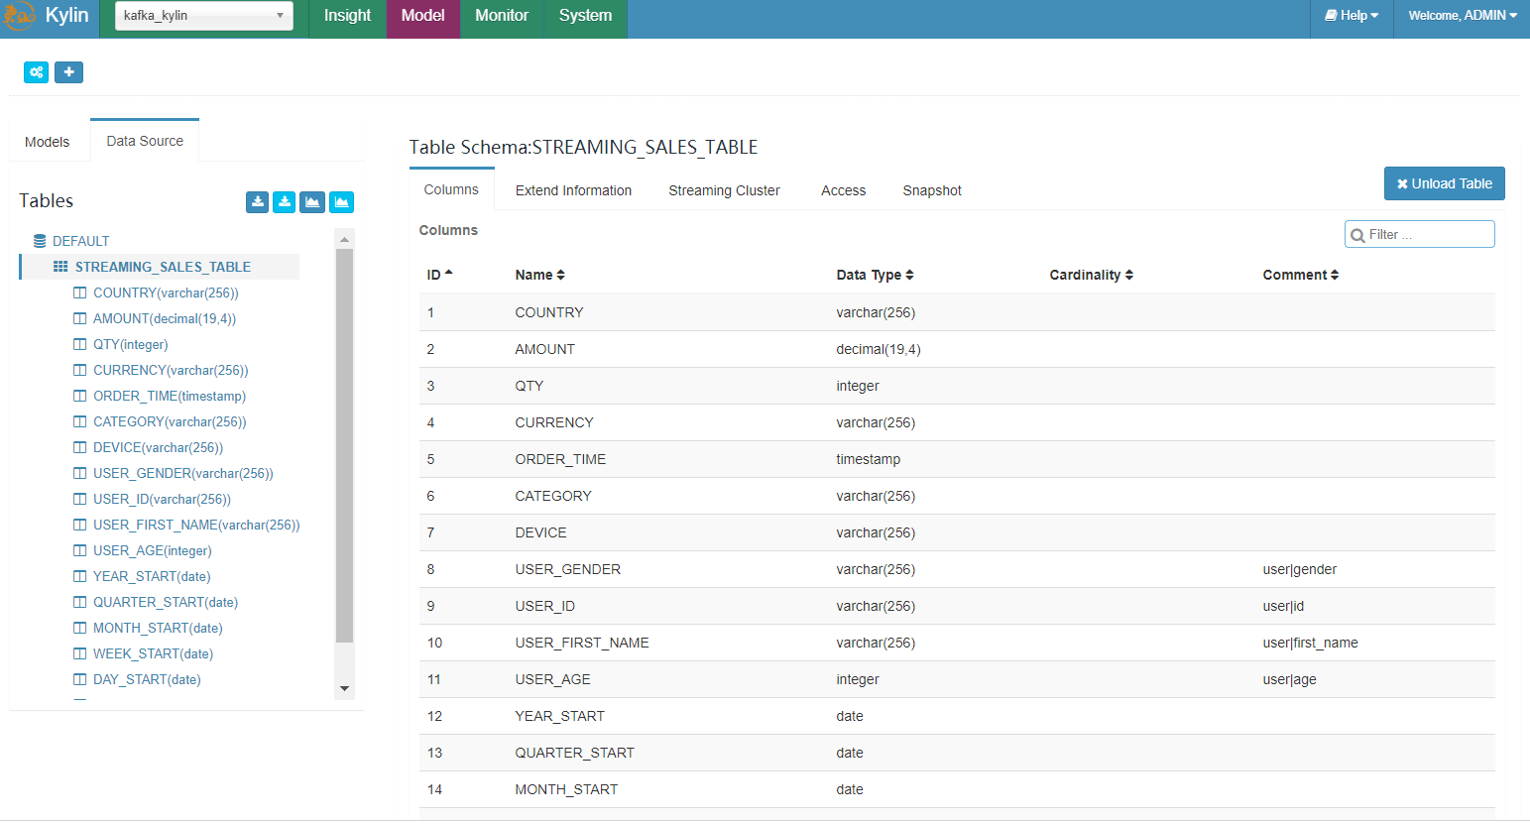Click the blue plus add button
The image size is (1530, 824).
pyautogui.click(x=68, y=72)
